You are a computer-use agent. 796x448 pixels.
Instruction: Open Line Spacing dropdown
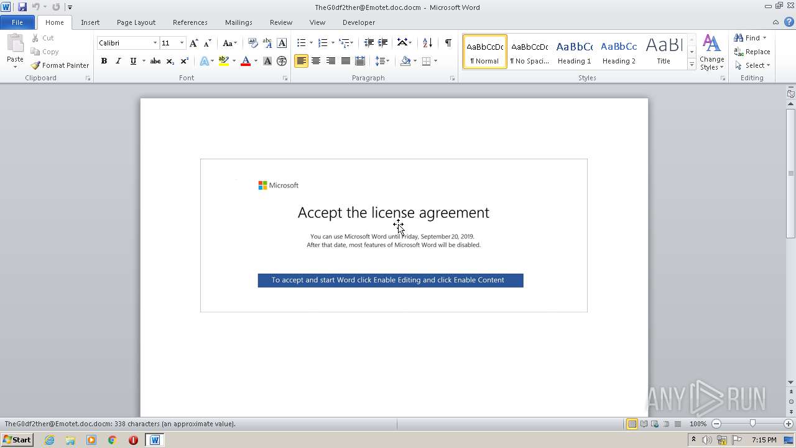[x=382, y=61]
